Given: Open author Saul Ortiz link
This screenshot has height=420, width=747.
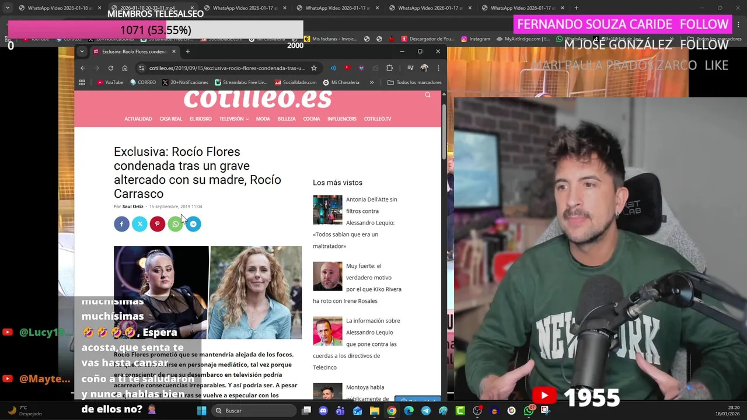Looking at the screenshot, I should (x=132, y=206).
